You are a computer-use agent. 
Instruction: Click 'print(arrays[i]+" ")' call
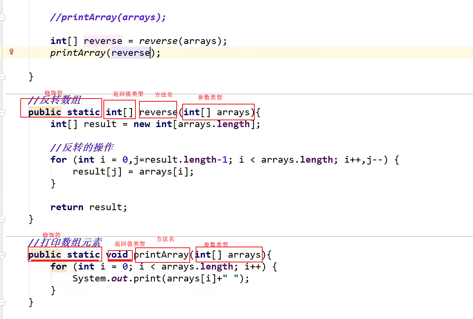[189, 279]
